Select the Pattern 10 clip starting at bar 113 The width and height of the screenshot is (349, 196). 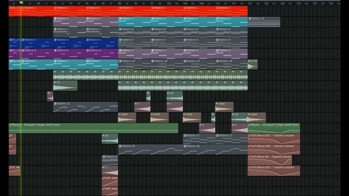point(231,64)
